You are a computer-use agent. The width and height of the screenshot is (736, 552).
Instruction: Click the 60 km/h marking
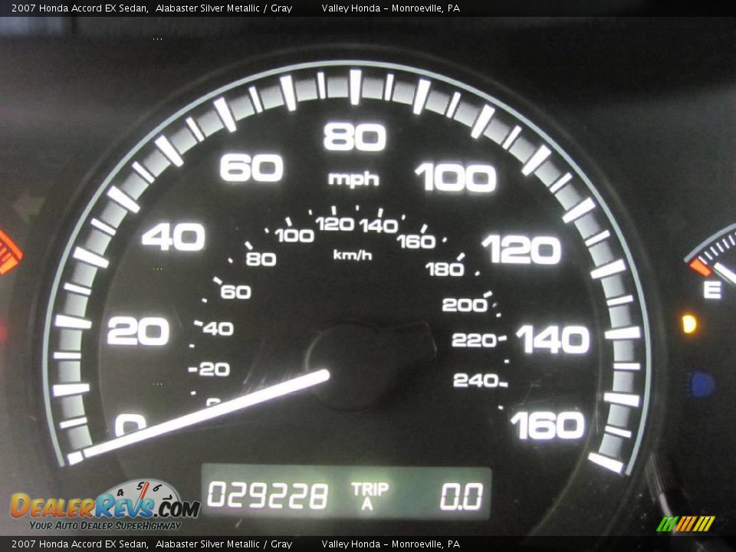click(x=236, y=292)
